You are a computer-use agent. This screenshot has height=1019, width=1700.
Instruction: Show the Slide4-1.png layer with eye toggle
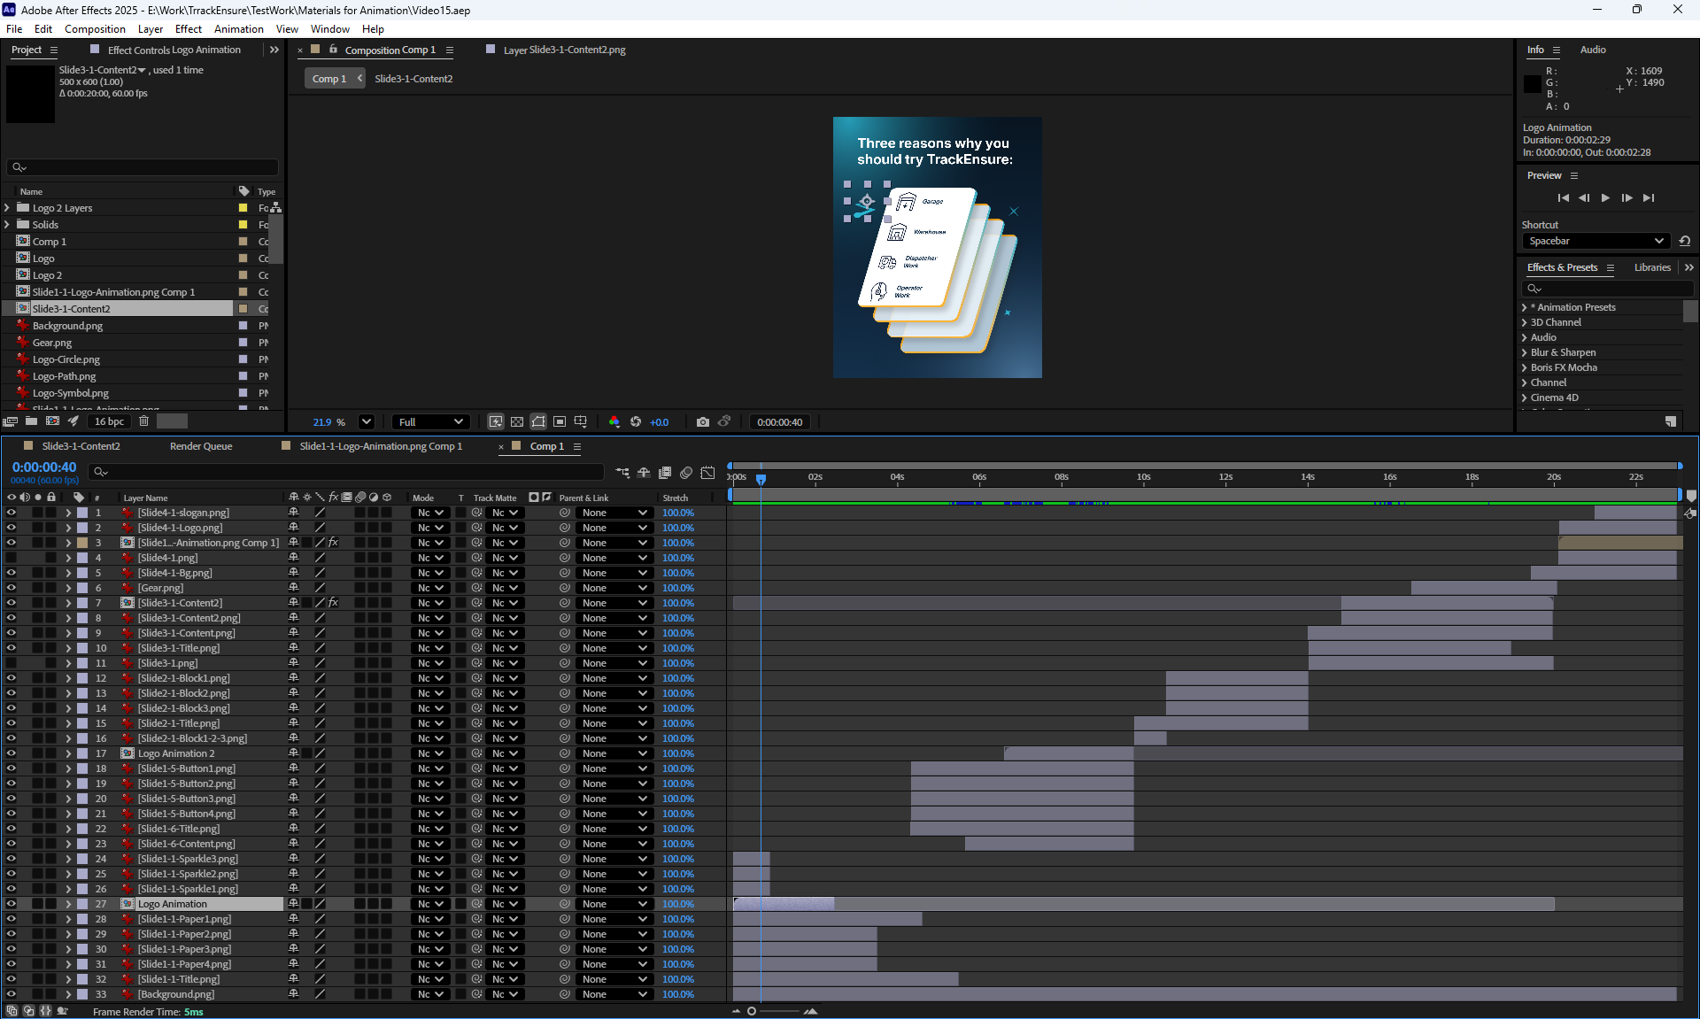12,558
